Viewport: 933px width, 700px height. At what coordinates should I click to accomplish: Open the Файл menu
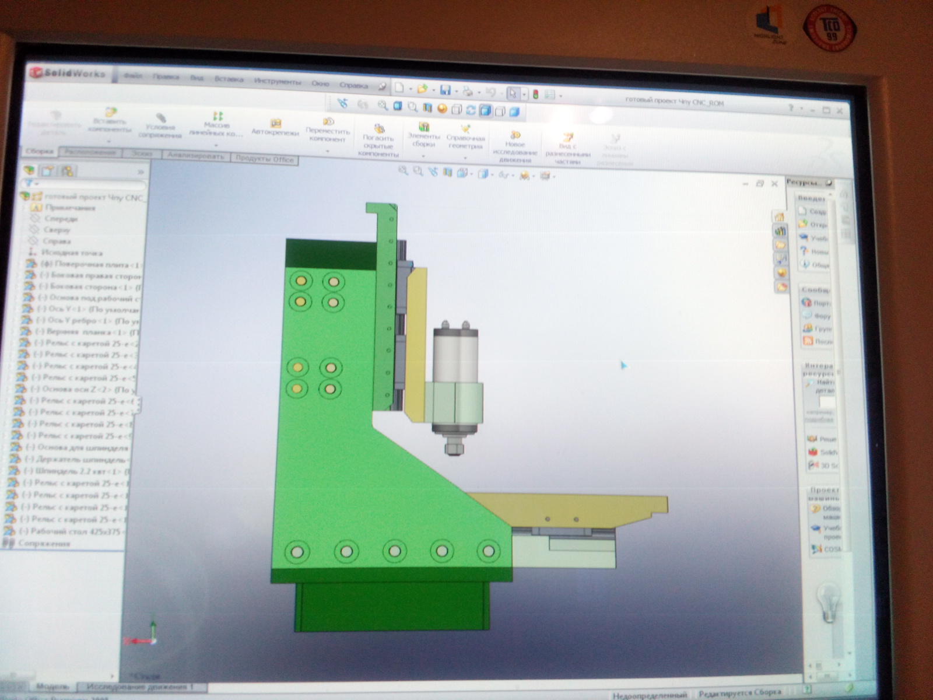tap(132, 76)
